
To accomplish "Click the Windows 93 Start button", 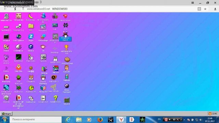I will click(7, 114).
